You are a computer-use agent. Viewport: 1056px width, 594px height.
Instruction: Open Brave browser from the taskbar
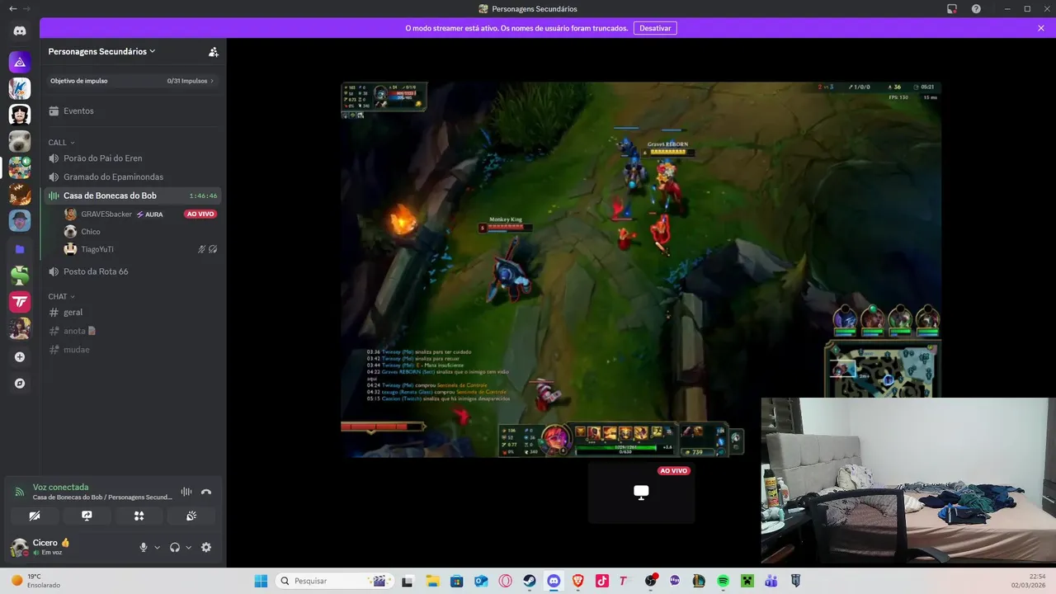point(577,581)
